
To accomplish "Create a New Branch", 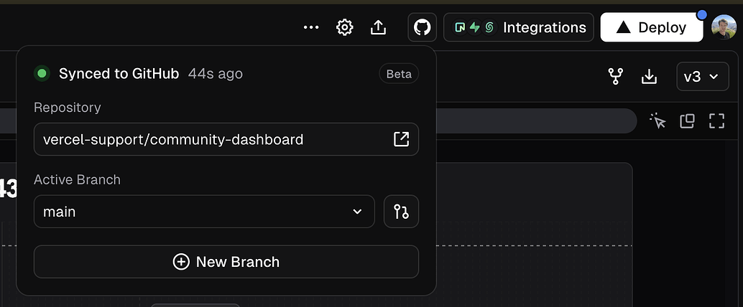I will 226,262.
